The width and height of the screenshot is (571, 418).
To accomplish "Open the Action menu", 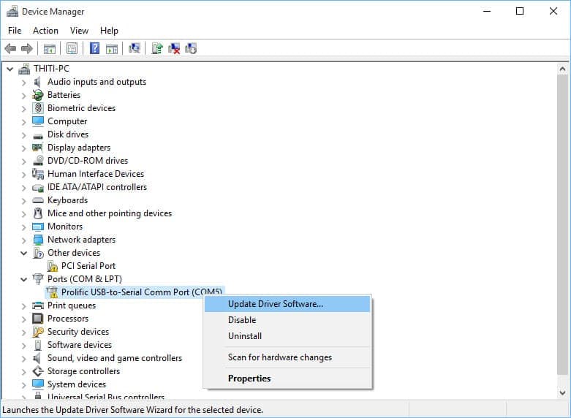I will (x=45, y=31).
